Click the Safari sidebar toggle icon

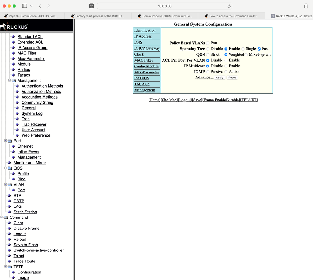click(24, 6)
